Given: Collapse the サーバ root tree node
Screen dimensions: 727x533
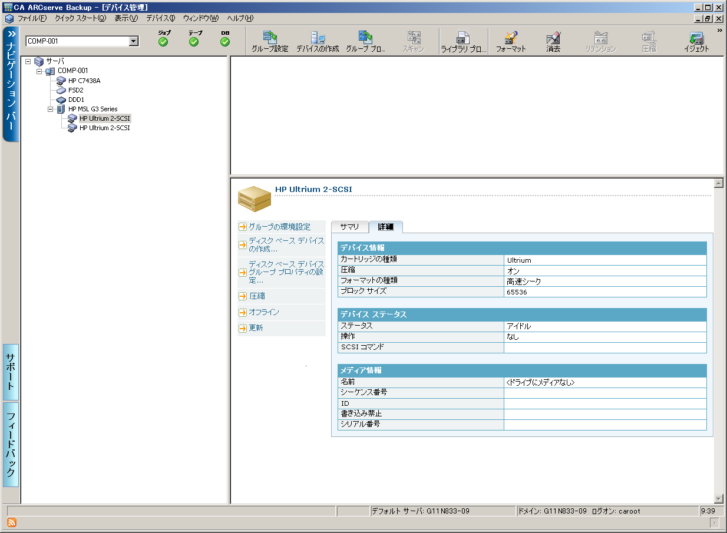Looking at the screenshot, I should (x=28, y=61).
